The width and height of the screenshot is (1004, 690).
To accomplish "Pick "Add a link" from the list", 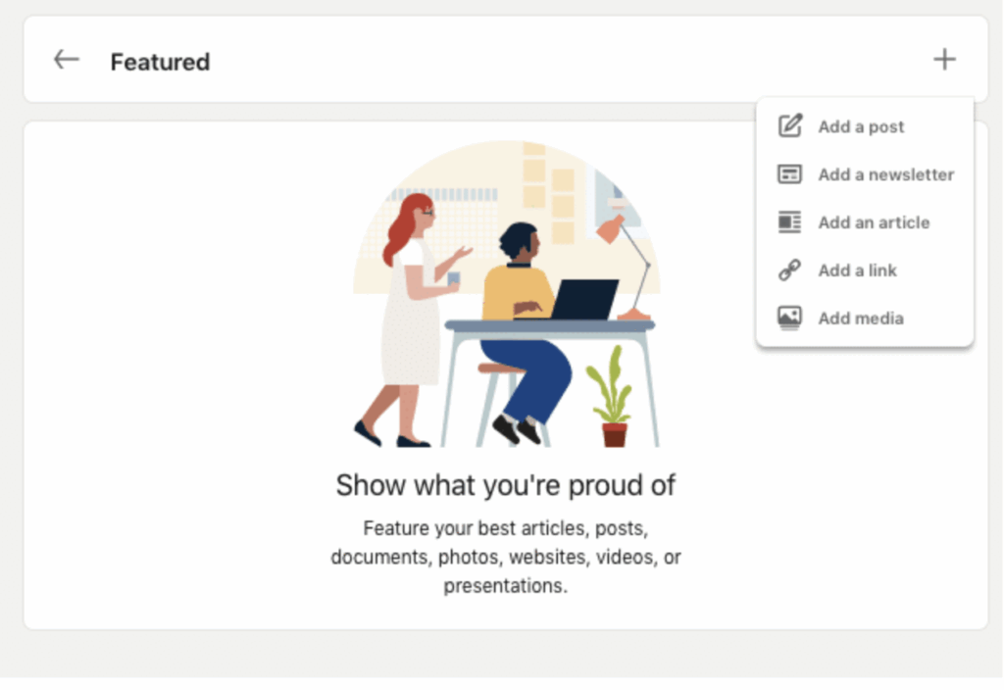I will 857,271.
